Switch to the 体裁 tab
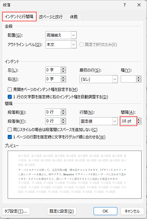Viewport: 147px width, 219px height. pos(73,17)
